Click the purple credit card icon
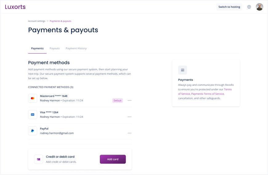 click(39, 159)
